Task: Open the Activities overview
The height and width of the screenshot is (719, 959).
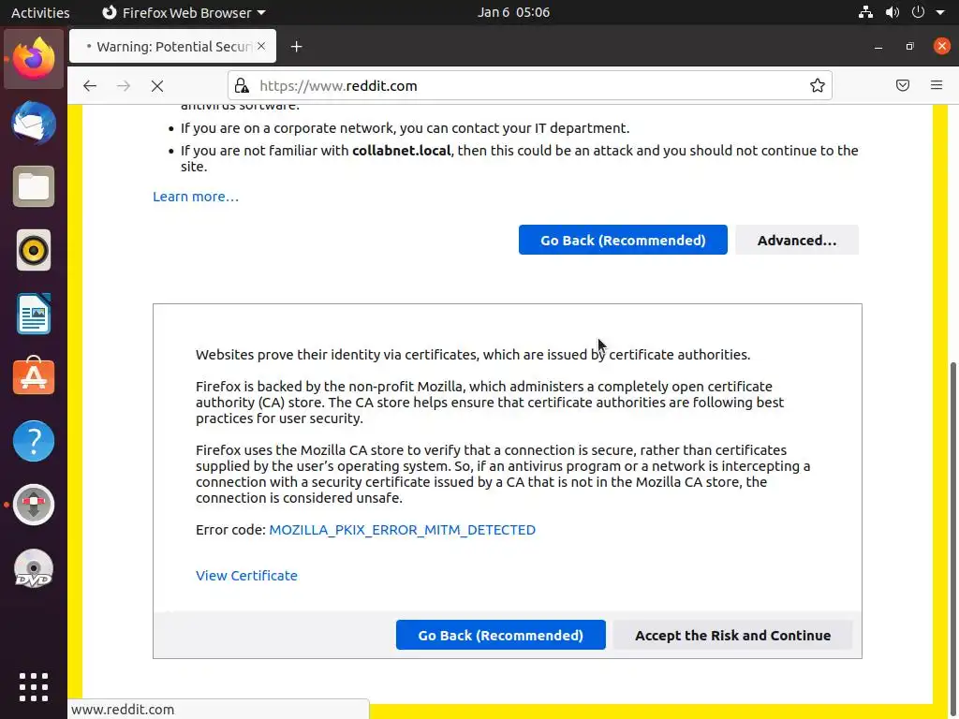Action: (40, 12)
